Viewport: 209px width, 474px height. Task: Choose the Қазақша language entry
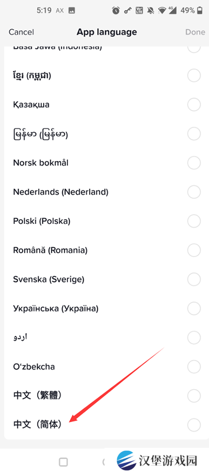(x=104, y=105)
